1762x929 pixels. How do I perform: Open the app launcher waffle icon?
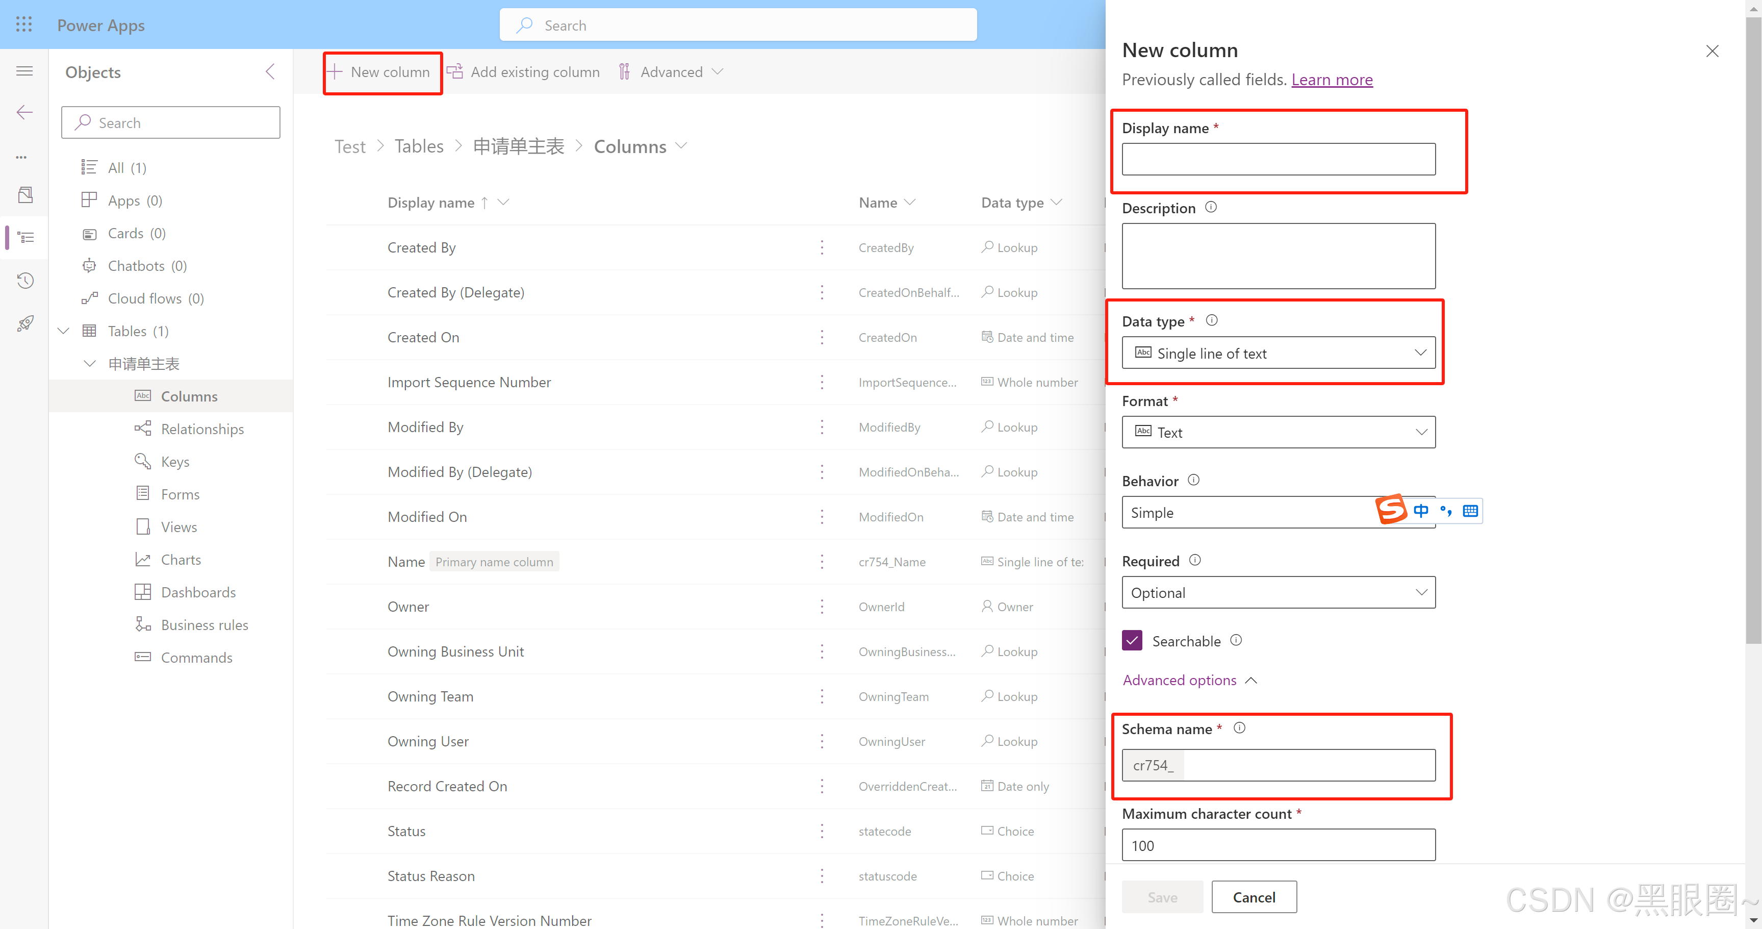click(24, 24)
